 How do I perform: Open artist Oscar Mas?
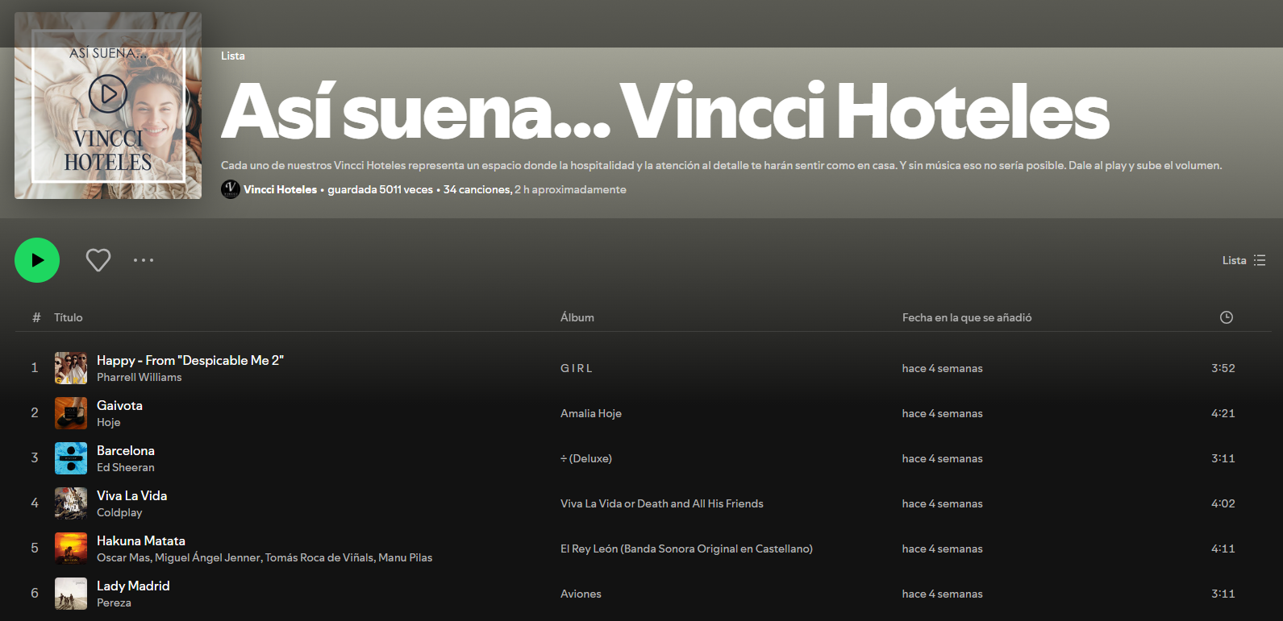click(123, 557)
